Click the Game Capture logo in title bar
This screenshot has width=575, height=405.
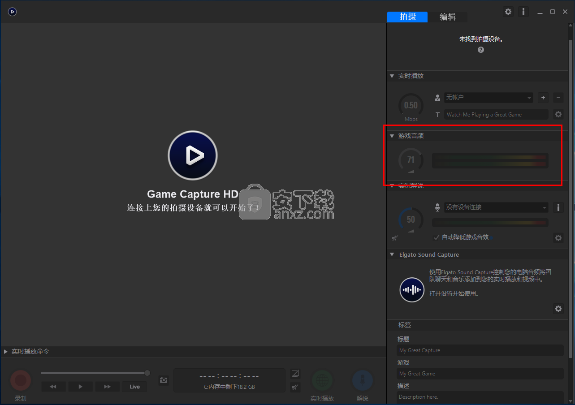(x=12, y=12)
